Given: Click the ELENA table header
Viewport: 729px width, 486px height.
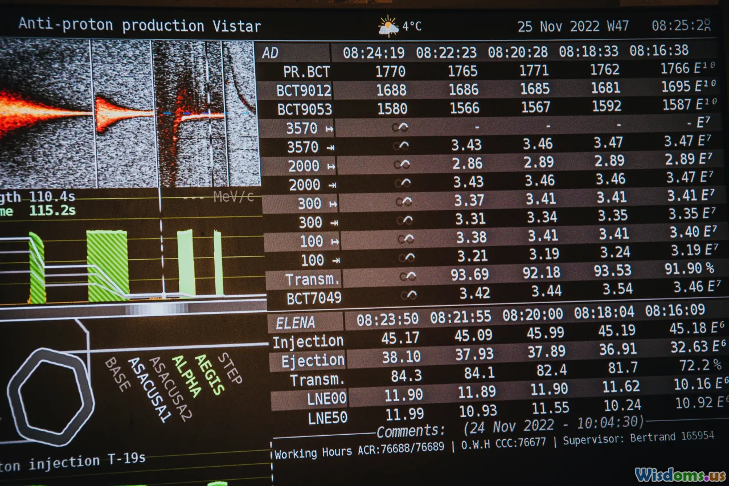Looking at the screenshot, I should pos(295,323).
